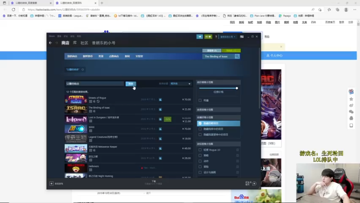The height and width of the screenshot is (203, 360).
Task: Collapse the price filter section header
Action: click(x=218, y=82)
